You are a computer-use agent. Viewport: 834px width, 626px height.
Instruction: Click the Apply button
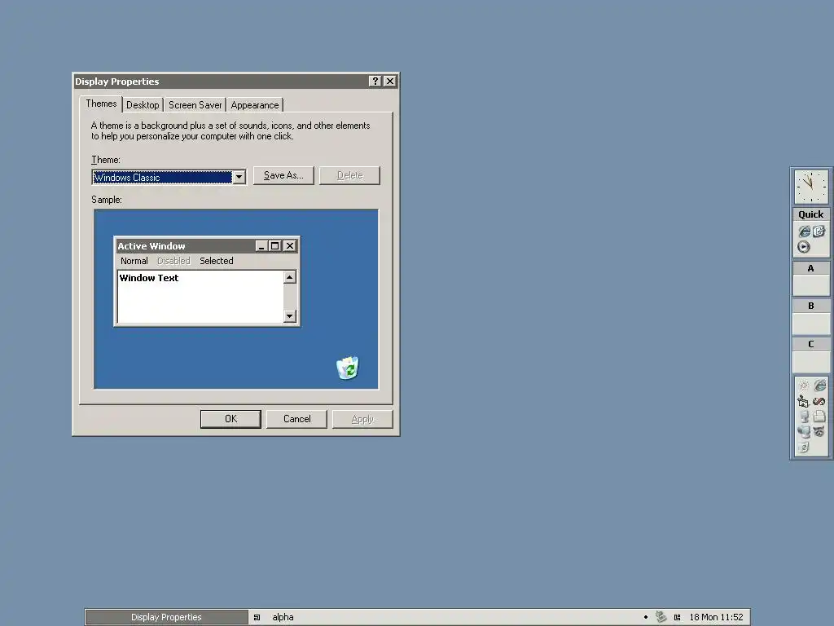pos(362,419)
